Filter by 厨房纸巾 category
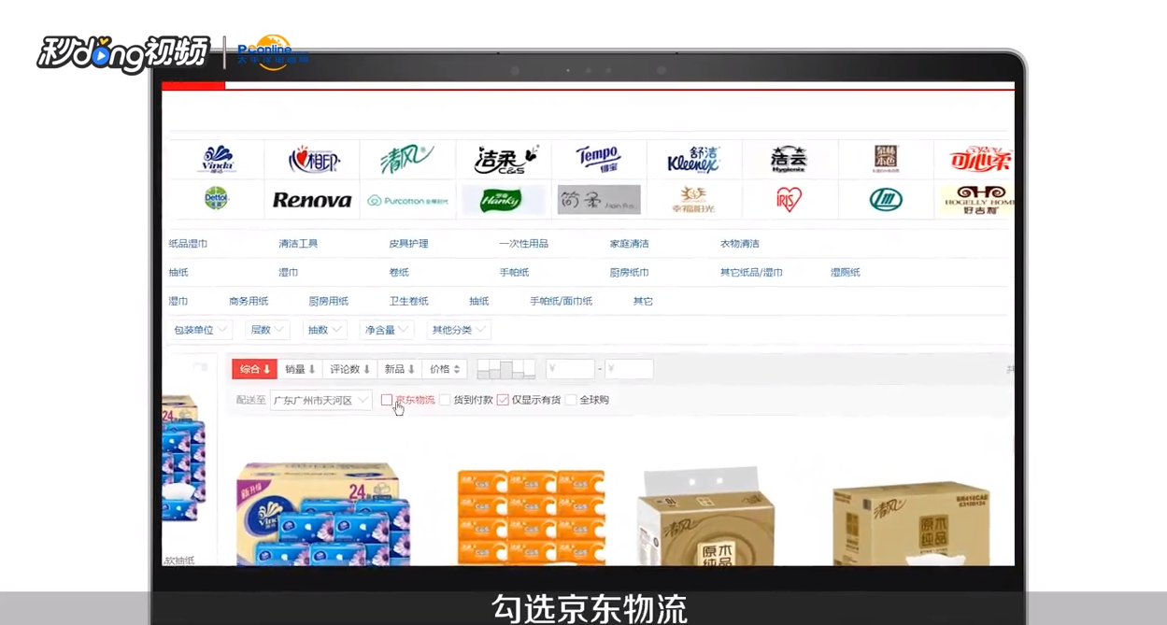 (629, 273)
